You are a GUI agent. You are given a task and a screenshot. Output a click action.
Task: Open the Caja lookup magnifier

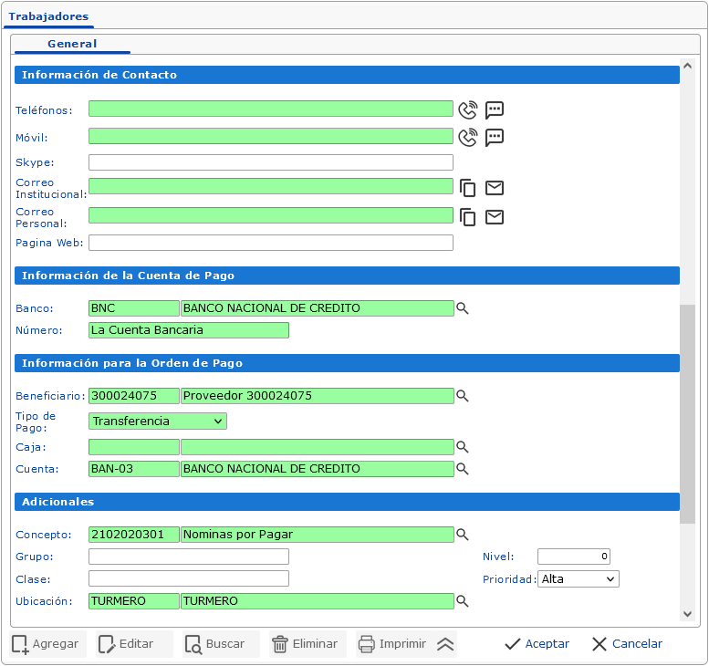(463, 447)
